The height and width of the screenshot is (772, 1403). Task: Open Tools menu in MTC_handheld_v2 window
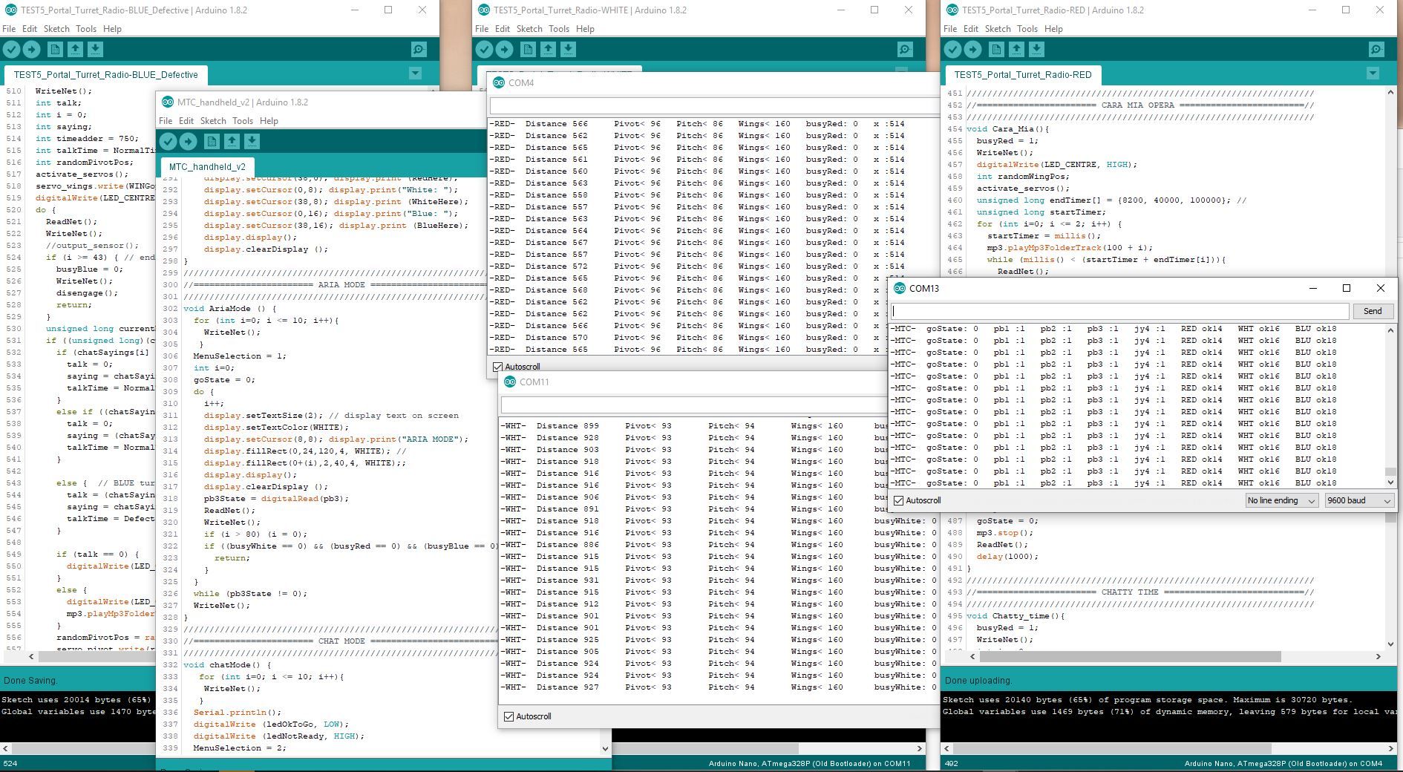[x=243, y=121]
